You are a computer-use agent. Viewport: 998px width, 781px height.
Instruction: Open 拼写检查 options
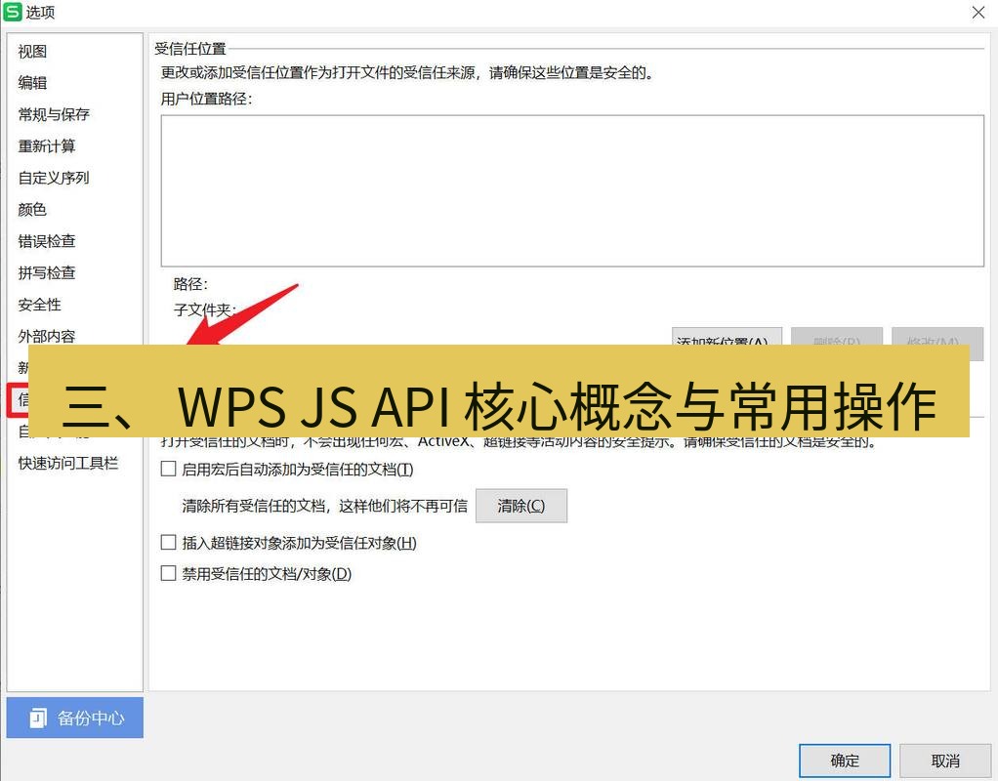(x=47, y=273)
